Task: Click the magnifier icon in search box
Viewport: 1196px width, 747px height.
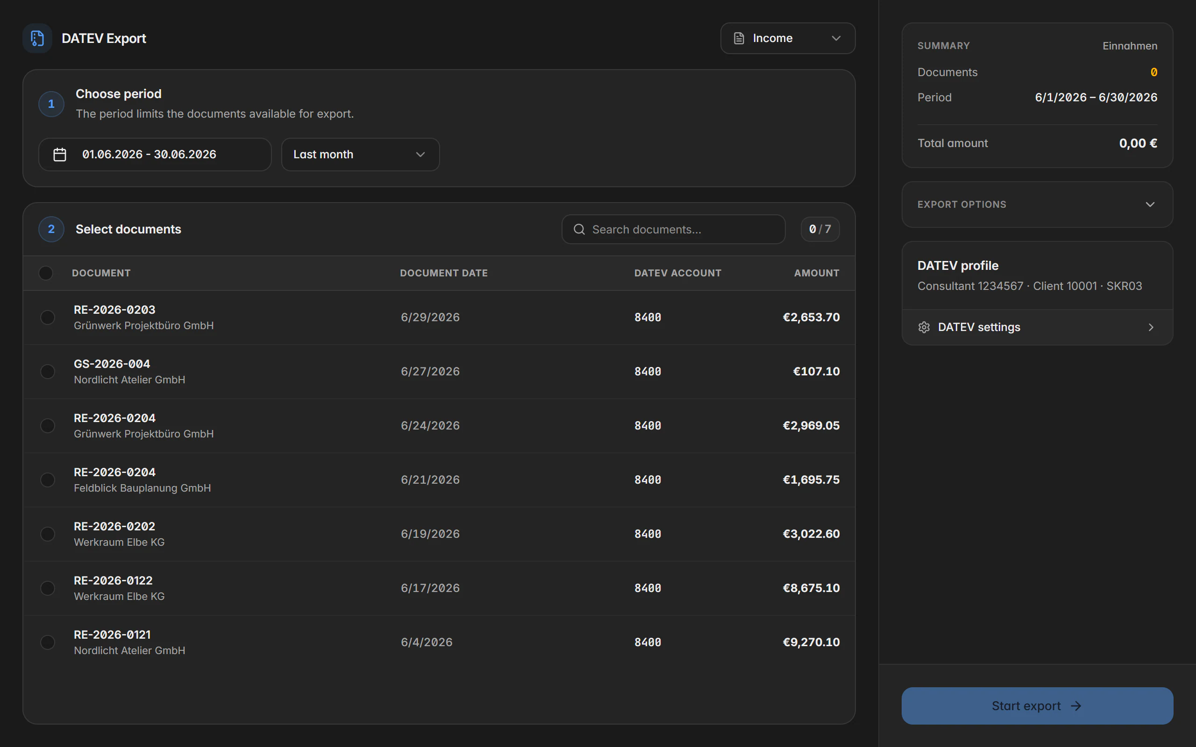Action: [x=579, y=229]
